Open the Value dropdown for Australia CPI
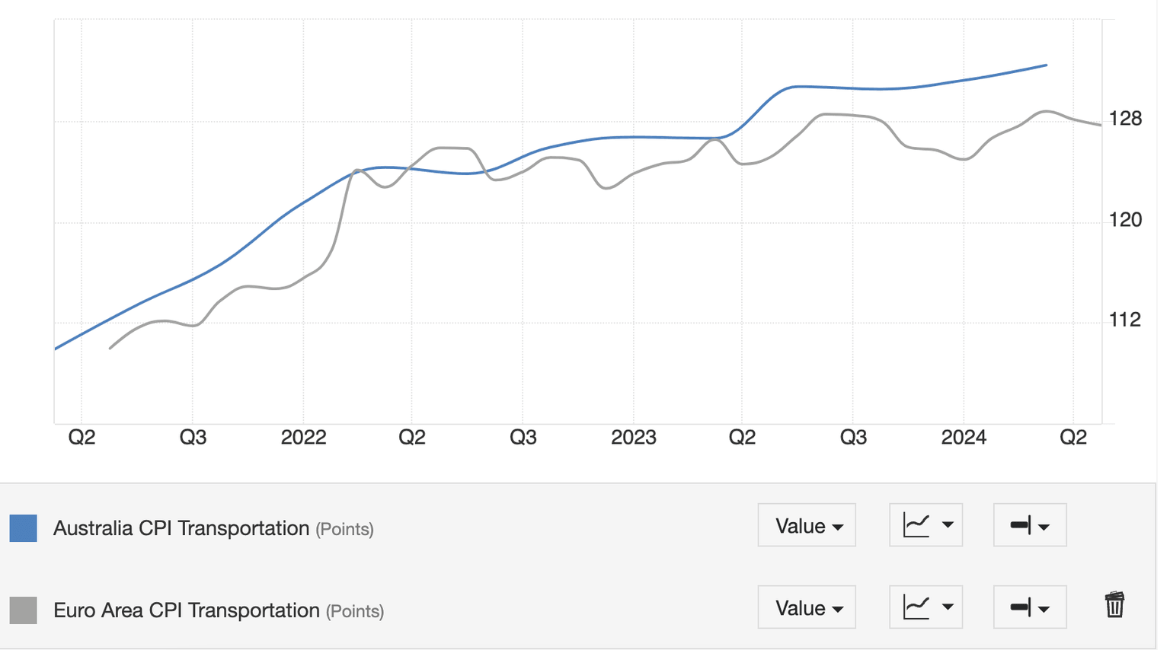 pyautogui.click(x=807, y=525)
